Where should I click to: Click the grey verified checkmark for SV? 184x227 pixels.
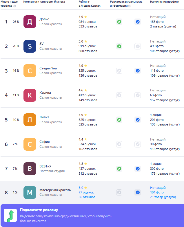138,46
